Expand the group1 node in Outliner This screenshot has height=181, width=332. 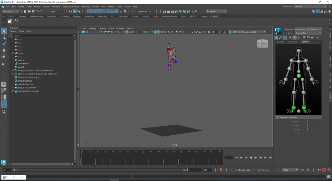tap(13, 53)
